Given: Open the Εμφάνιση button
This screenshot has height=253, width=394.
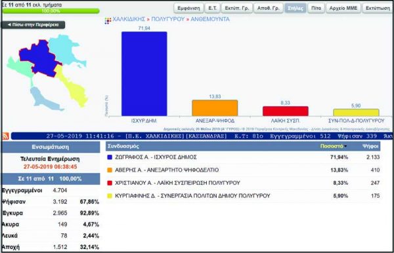Looking at the screenshot, I should tap(188, 8).
